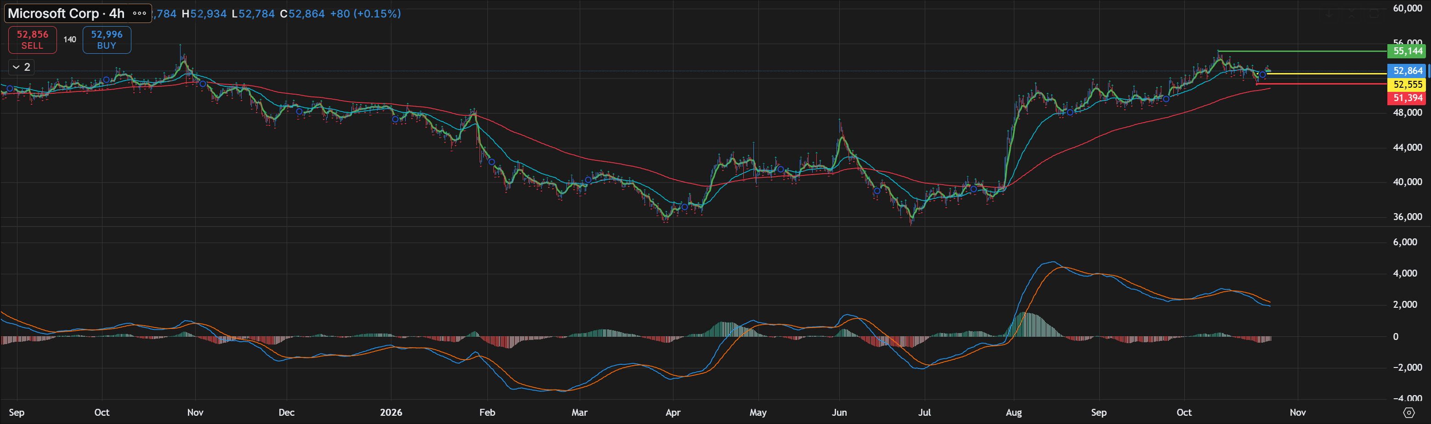Image resolution: width=1431 pixels, height=424 pixels.
Task: Click the Microsoft Corp · 4h symbol title
Action: tap(66, 13)
